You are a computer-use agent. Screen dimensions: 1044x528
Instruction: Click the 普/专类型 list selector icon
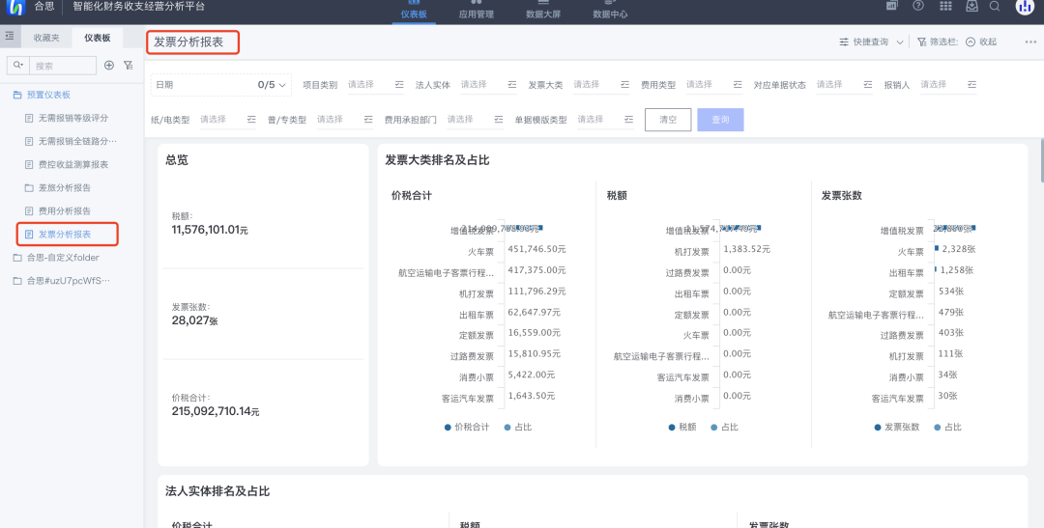[x=368, y=119]
